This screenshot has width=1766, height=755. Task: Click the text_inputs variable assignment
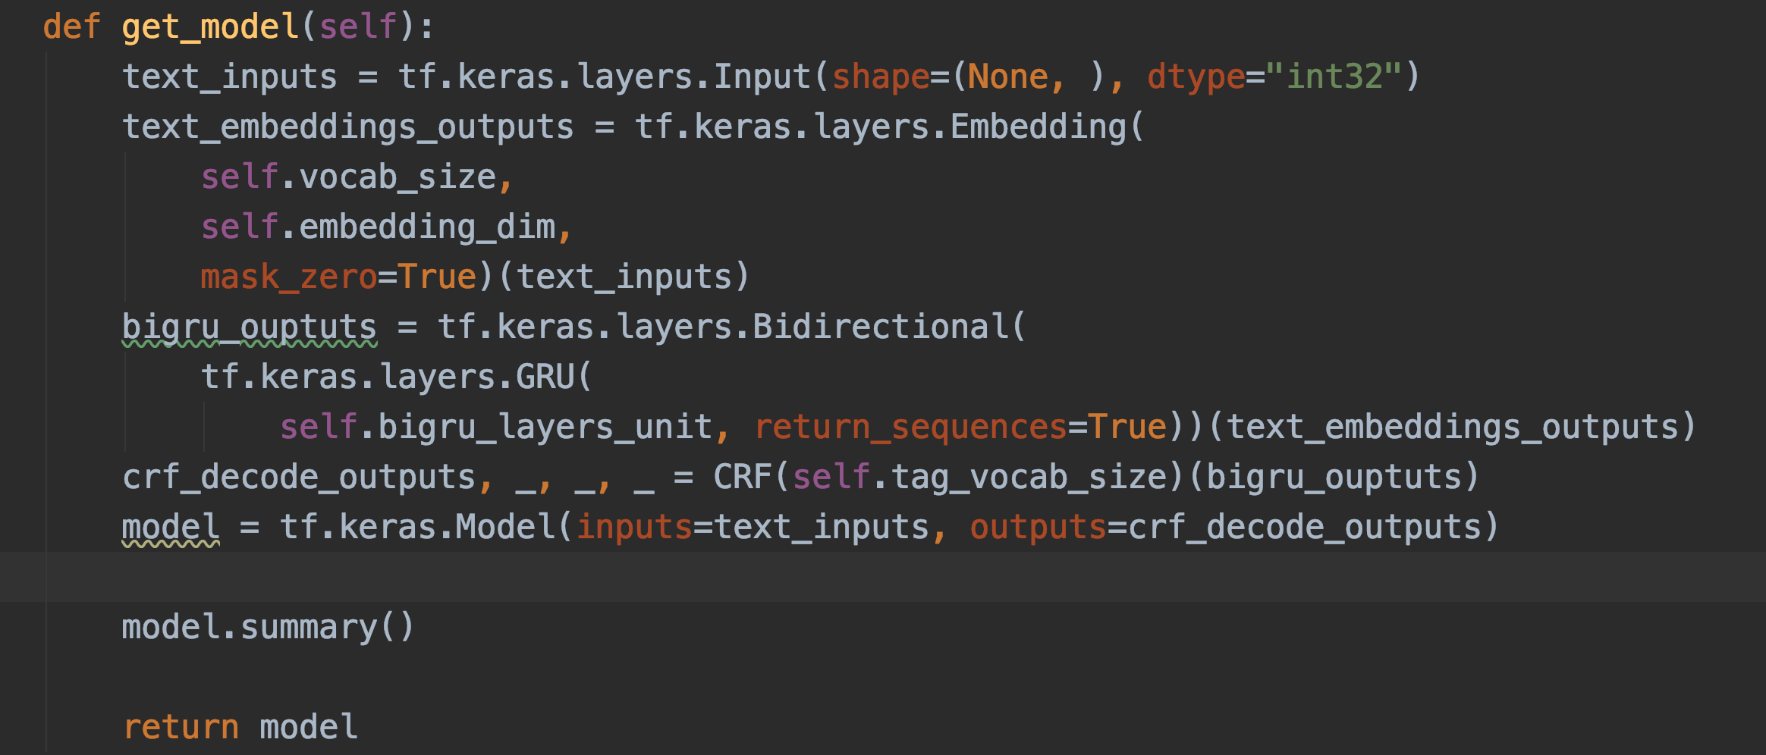click(229, 77)
